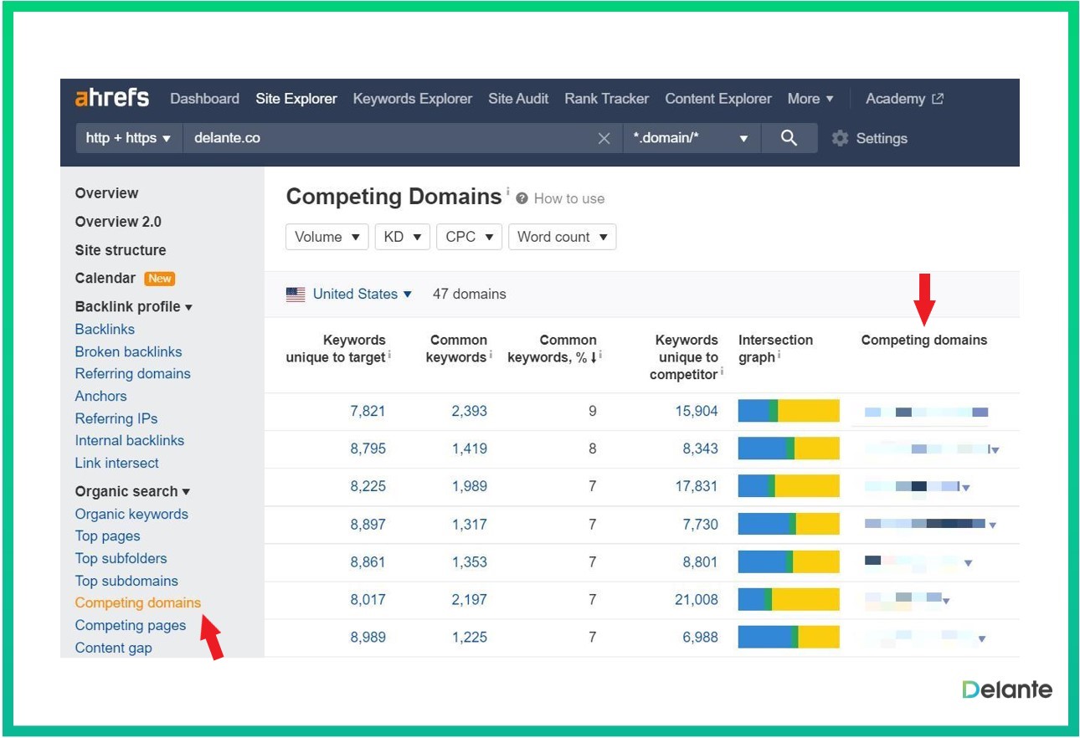The height and width of the screenshot is (738, 1080).
Task: Open 7,821 unique keywords value
Action: coord(368,412)
